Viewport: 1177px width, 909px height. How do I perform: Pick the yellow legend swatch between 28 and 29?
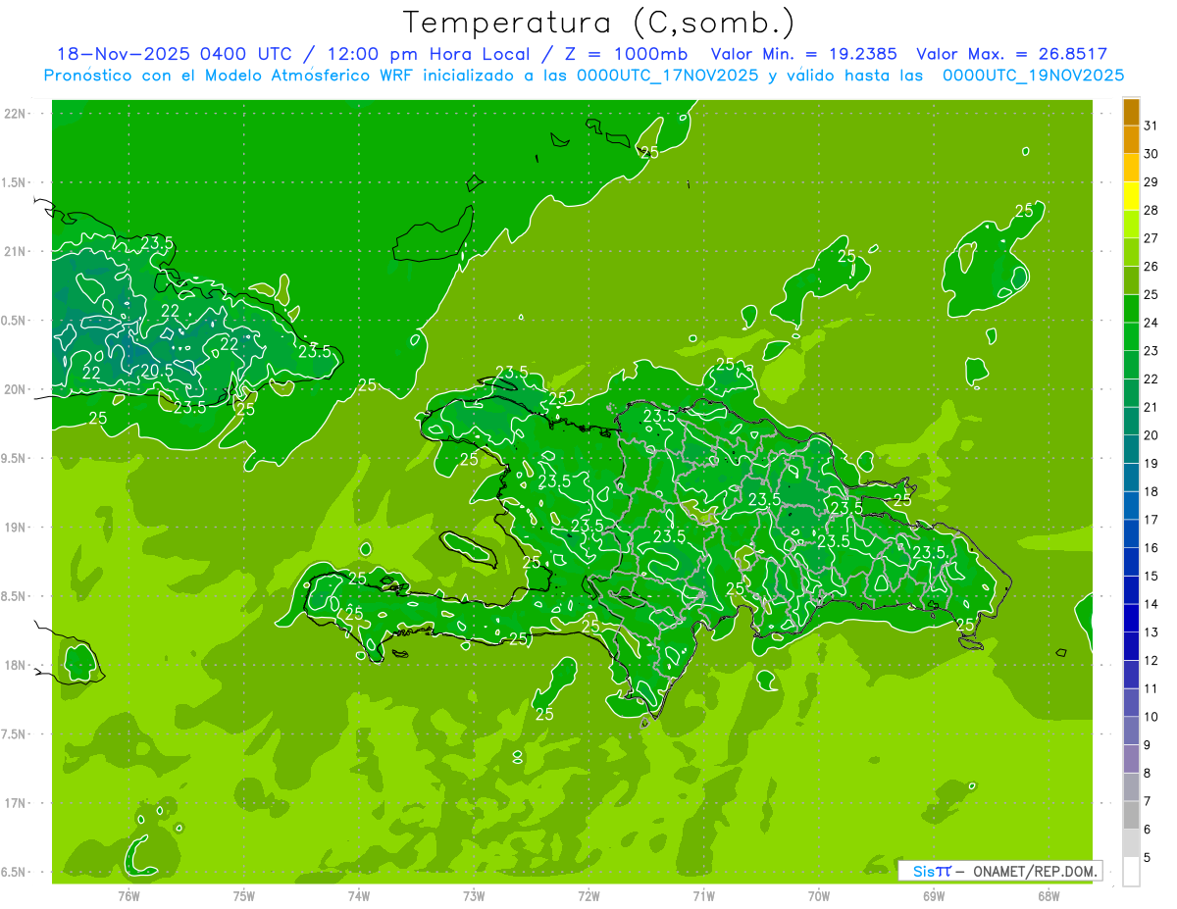pos(1131,196)
